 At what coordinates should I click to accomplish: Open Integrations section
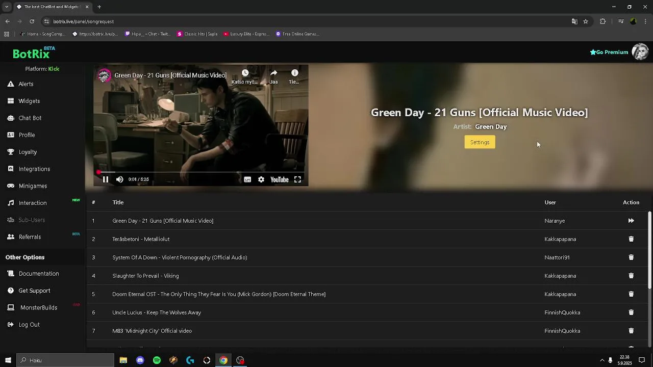tap(34, 169)
